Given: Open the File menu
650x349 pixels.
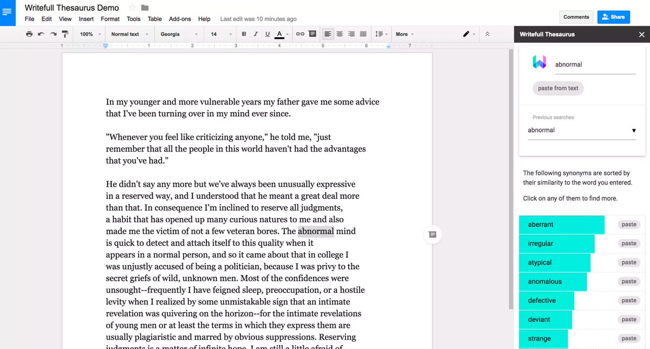Looking at the screenshot, I should (29, 19).
